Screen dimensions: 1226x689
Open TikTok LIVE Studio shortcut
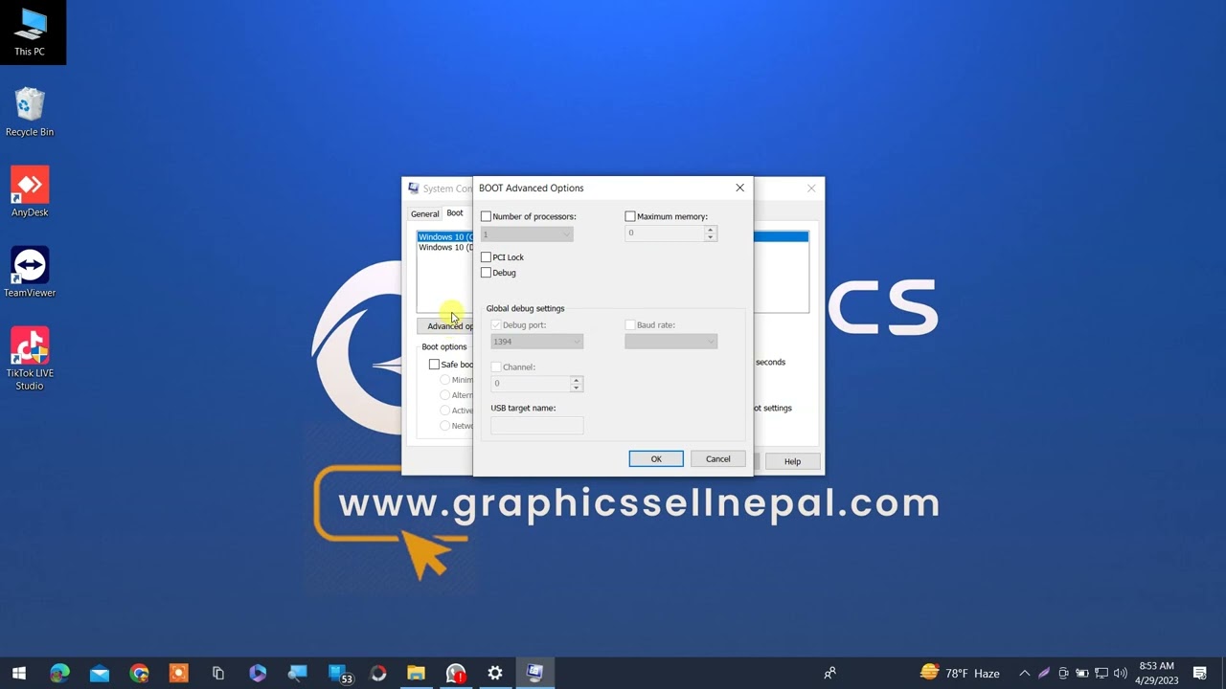(30, 359)
